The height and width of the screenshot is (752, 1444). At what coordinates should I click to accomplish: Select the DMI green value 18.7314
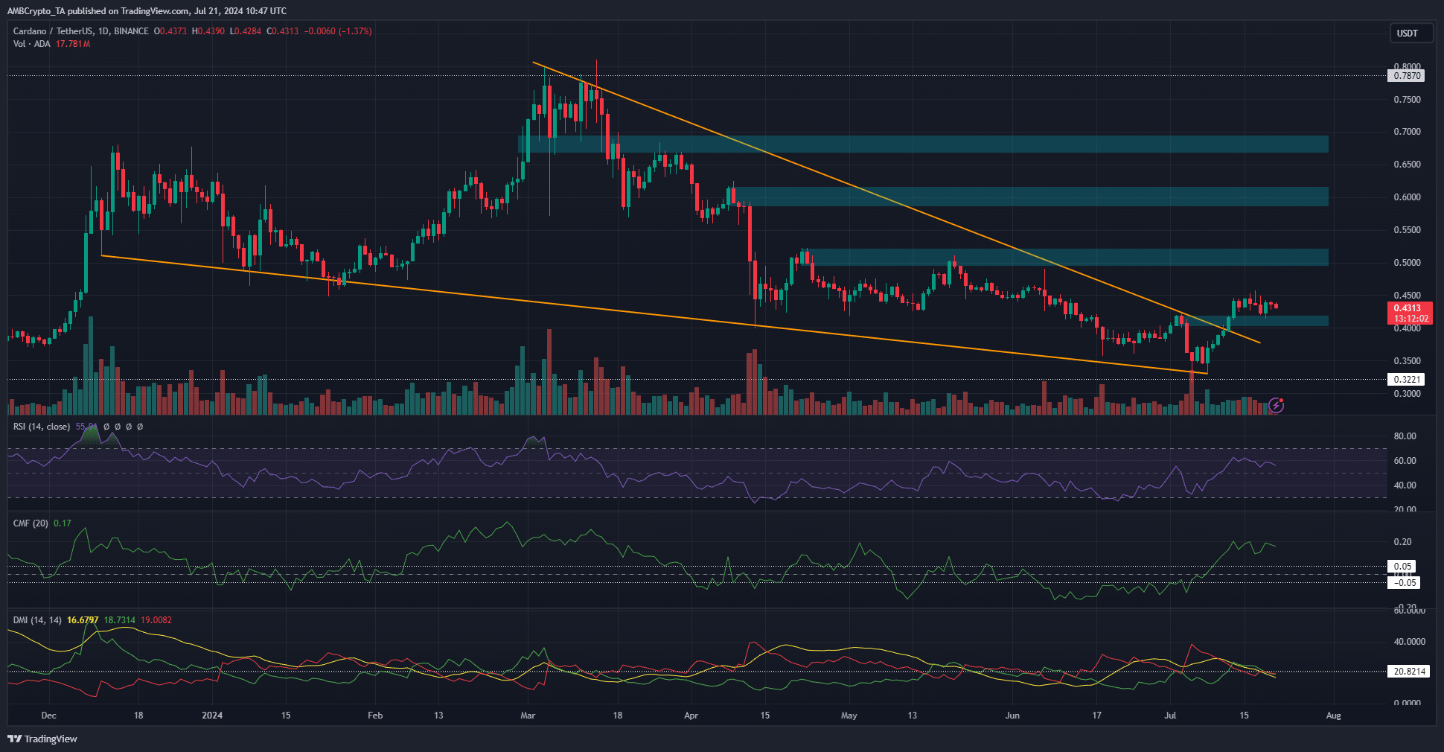coord(120,620)
